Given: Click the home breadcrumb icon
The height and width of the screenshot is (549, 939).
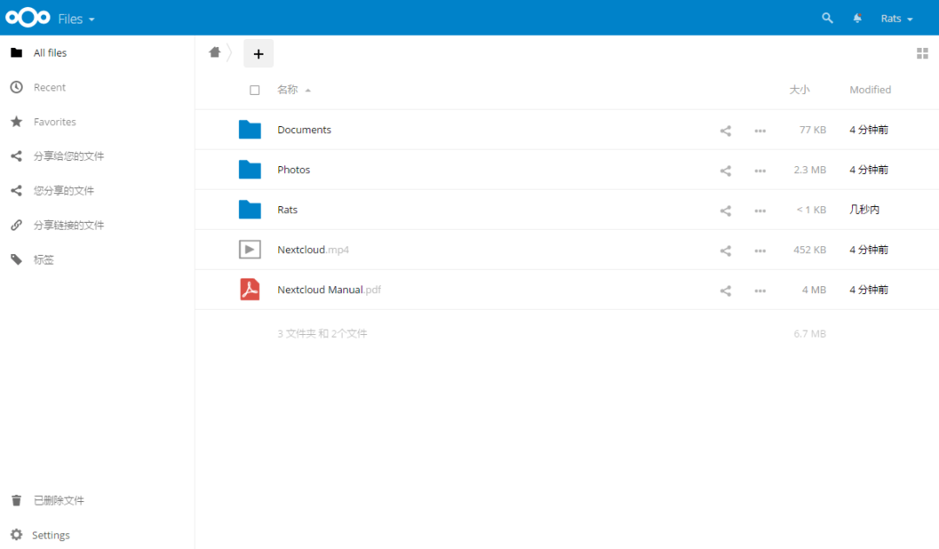Looking at the screenshot, I should click(x=215, y=52).
